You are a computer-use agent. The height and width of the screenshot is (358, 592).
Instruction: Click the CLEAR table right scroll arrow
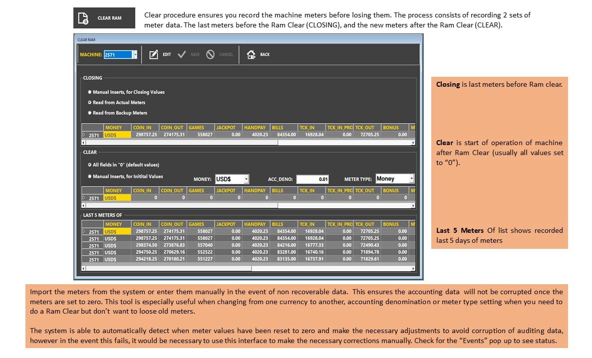(413, 205)
